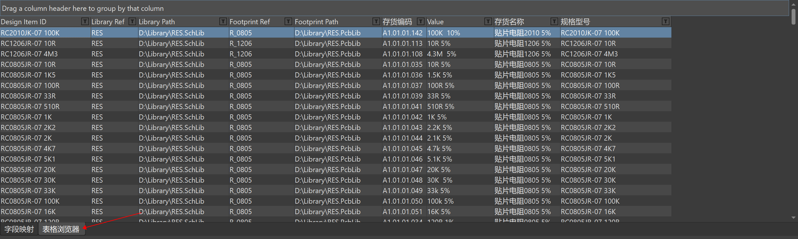Open filter dropdown on 规格型号 column
This screenshot has width=798, height=239.
[665, 21]
